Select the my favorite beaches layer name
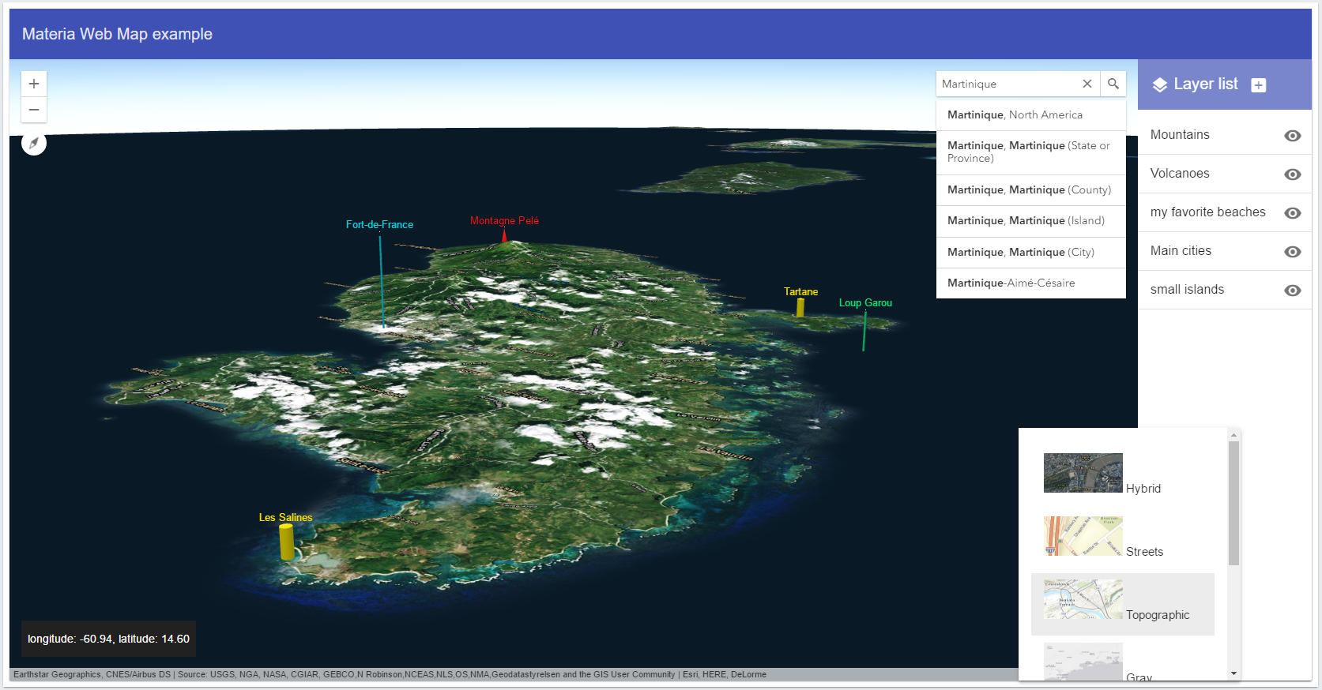This screenshot has height=690, width=1322. point(1208,212)
